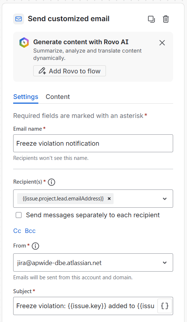
Task: Click the Send customized email heading
Action: coord(69,19)
